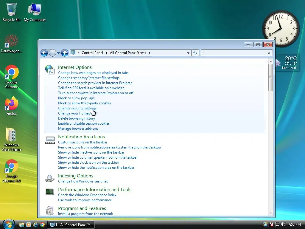Click Show or hide clock icon on taskbar
The height and width of the screenshot is (229, 305).
pos(88,163)
